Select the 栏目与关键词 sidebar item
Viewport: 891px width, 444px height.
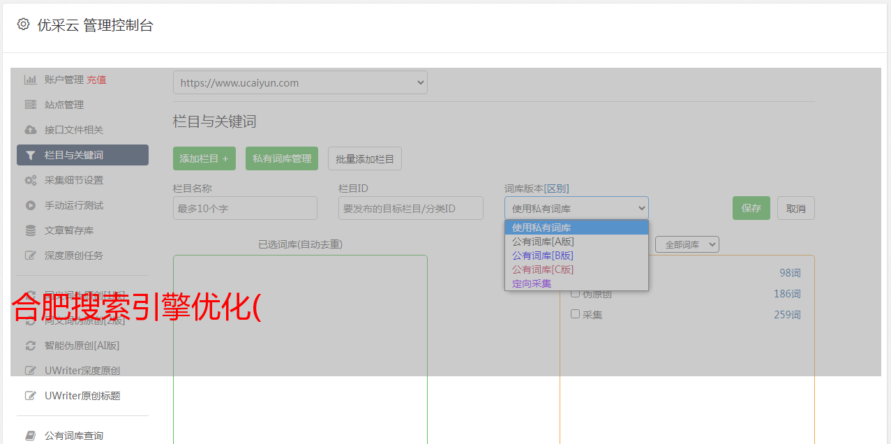coord(82,155)
